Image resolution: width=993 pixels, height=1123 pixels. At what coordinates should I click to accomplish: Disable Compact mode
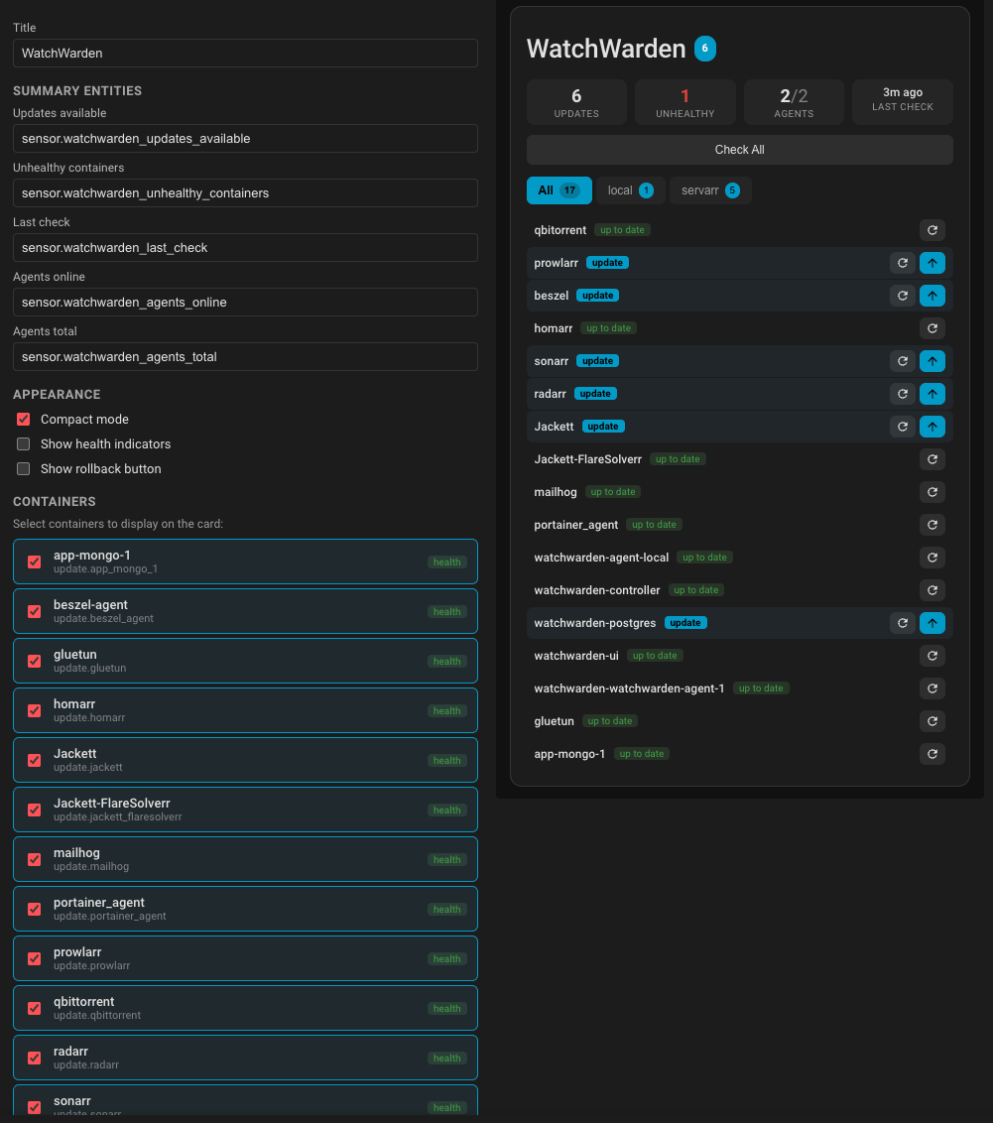point(23,419)
